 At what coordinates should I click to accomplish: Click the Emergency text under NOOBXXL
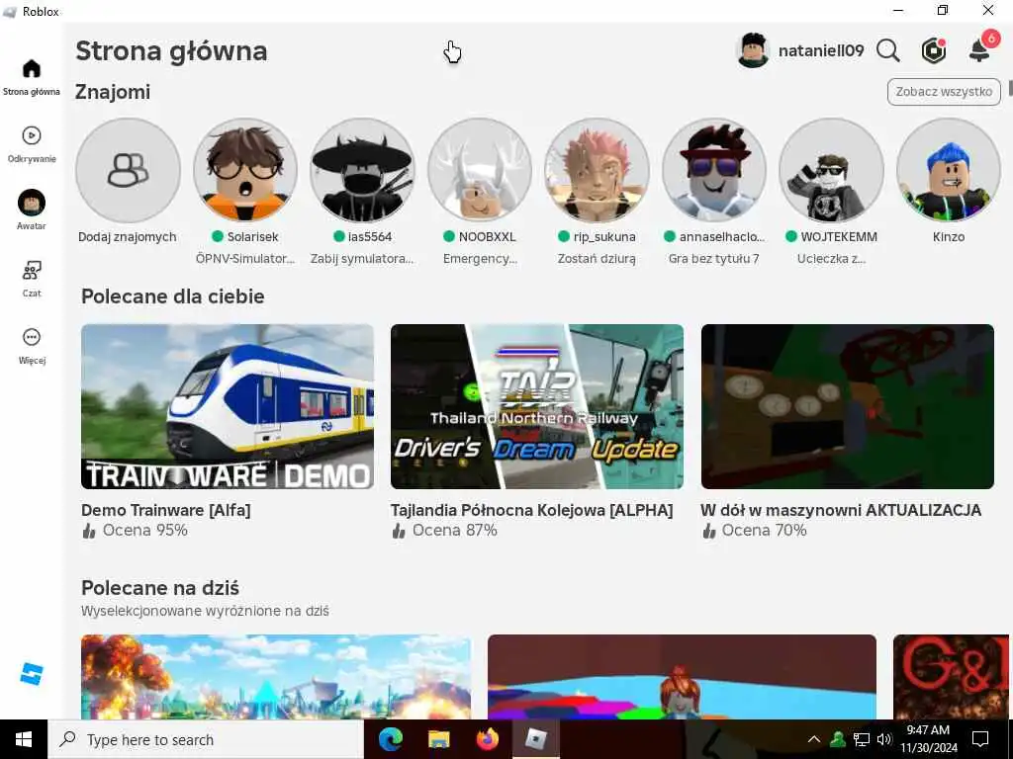point(480,259)
